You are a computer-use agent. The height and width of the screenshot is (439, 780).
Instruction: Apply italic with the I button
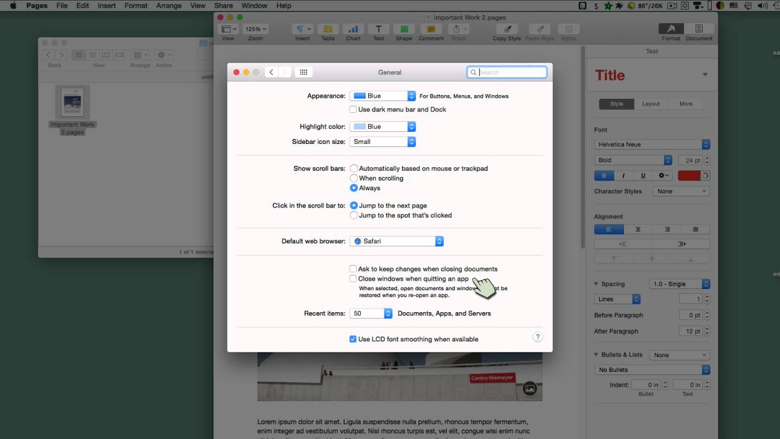pyautogui.click(x=623, y=176)
